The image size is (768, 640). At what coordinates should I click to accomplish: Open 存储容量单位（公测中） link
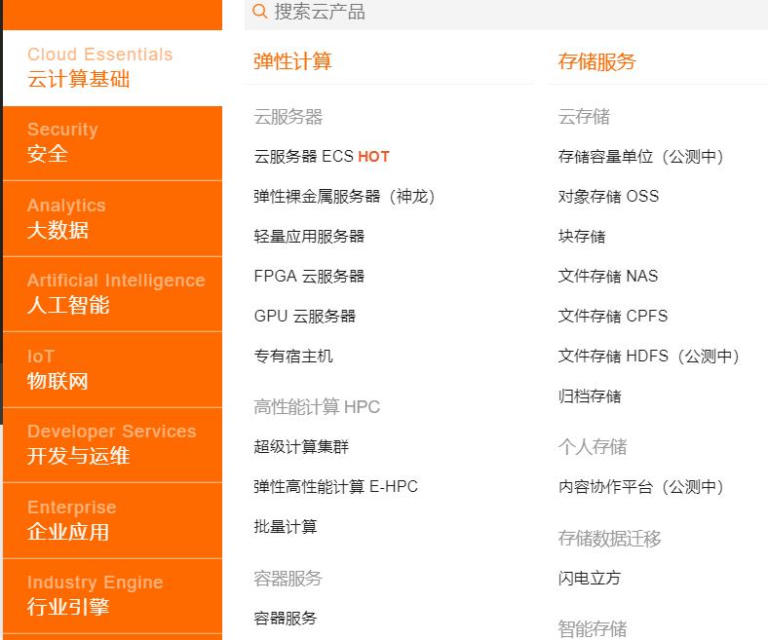point(641,157)
